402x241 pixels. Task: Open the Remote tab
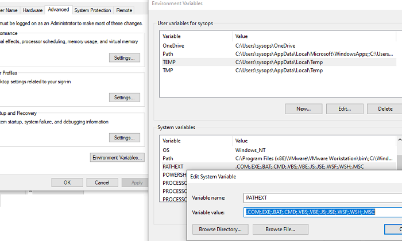click(124, 10)
